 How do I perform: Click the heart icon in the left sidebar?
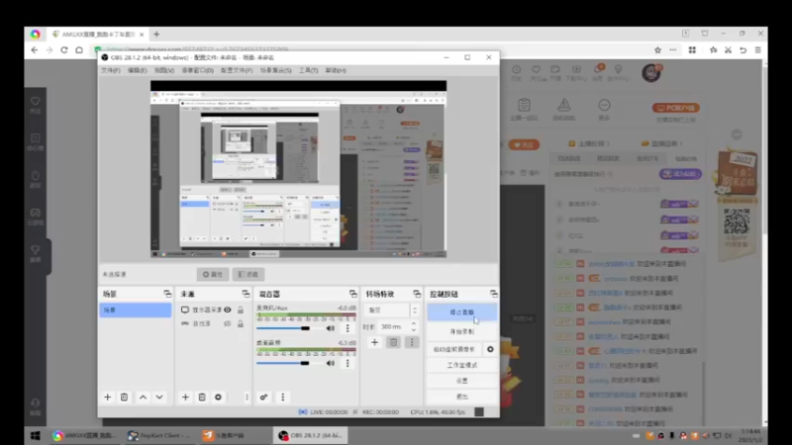(35, 102)
